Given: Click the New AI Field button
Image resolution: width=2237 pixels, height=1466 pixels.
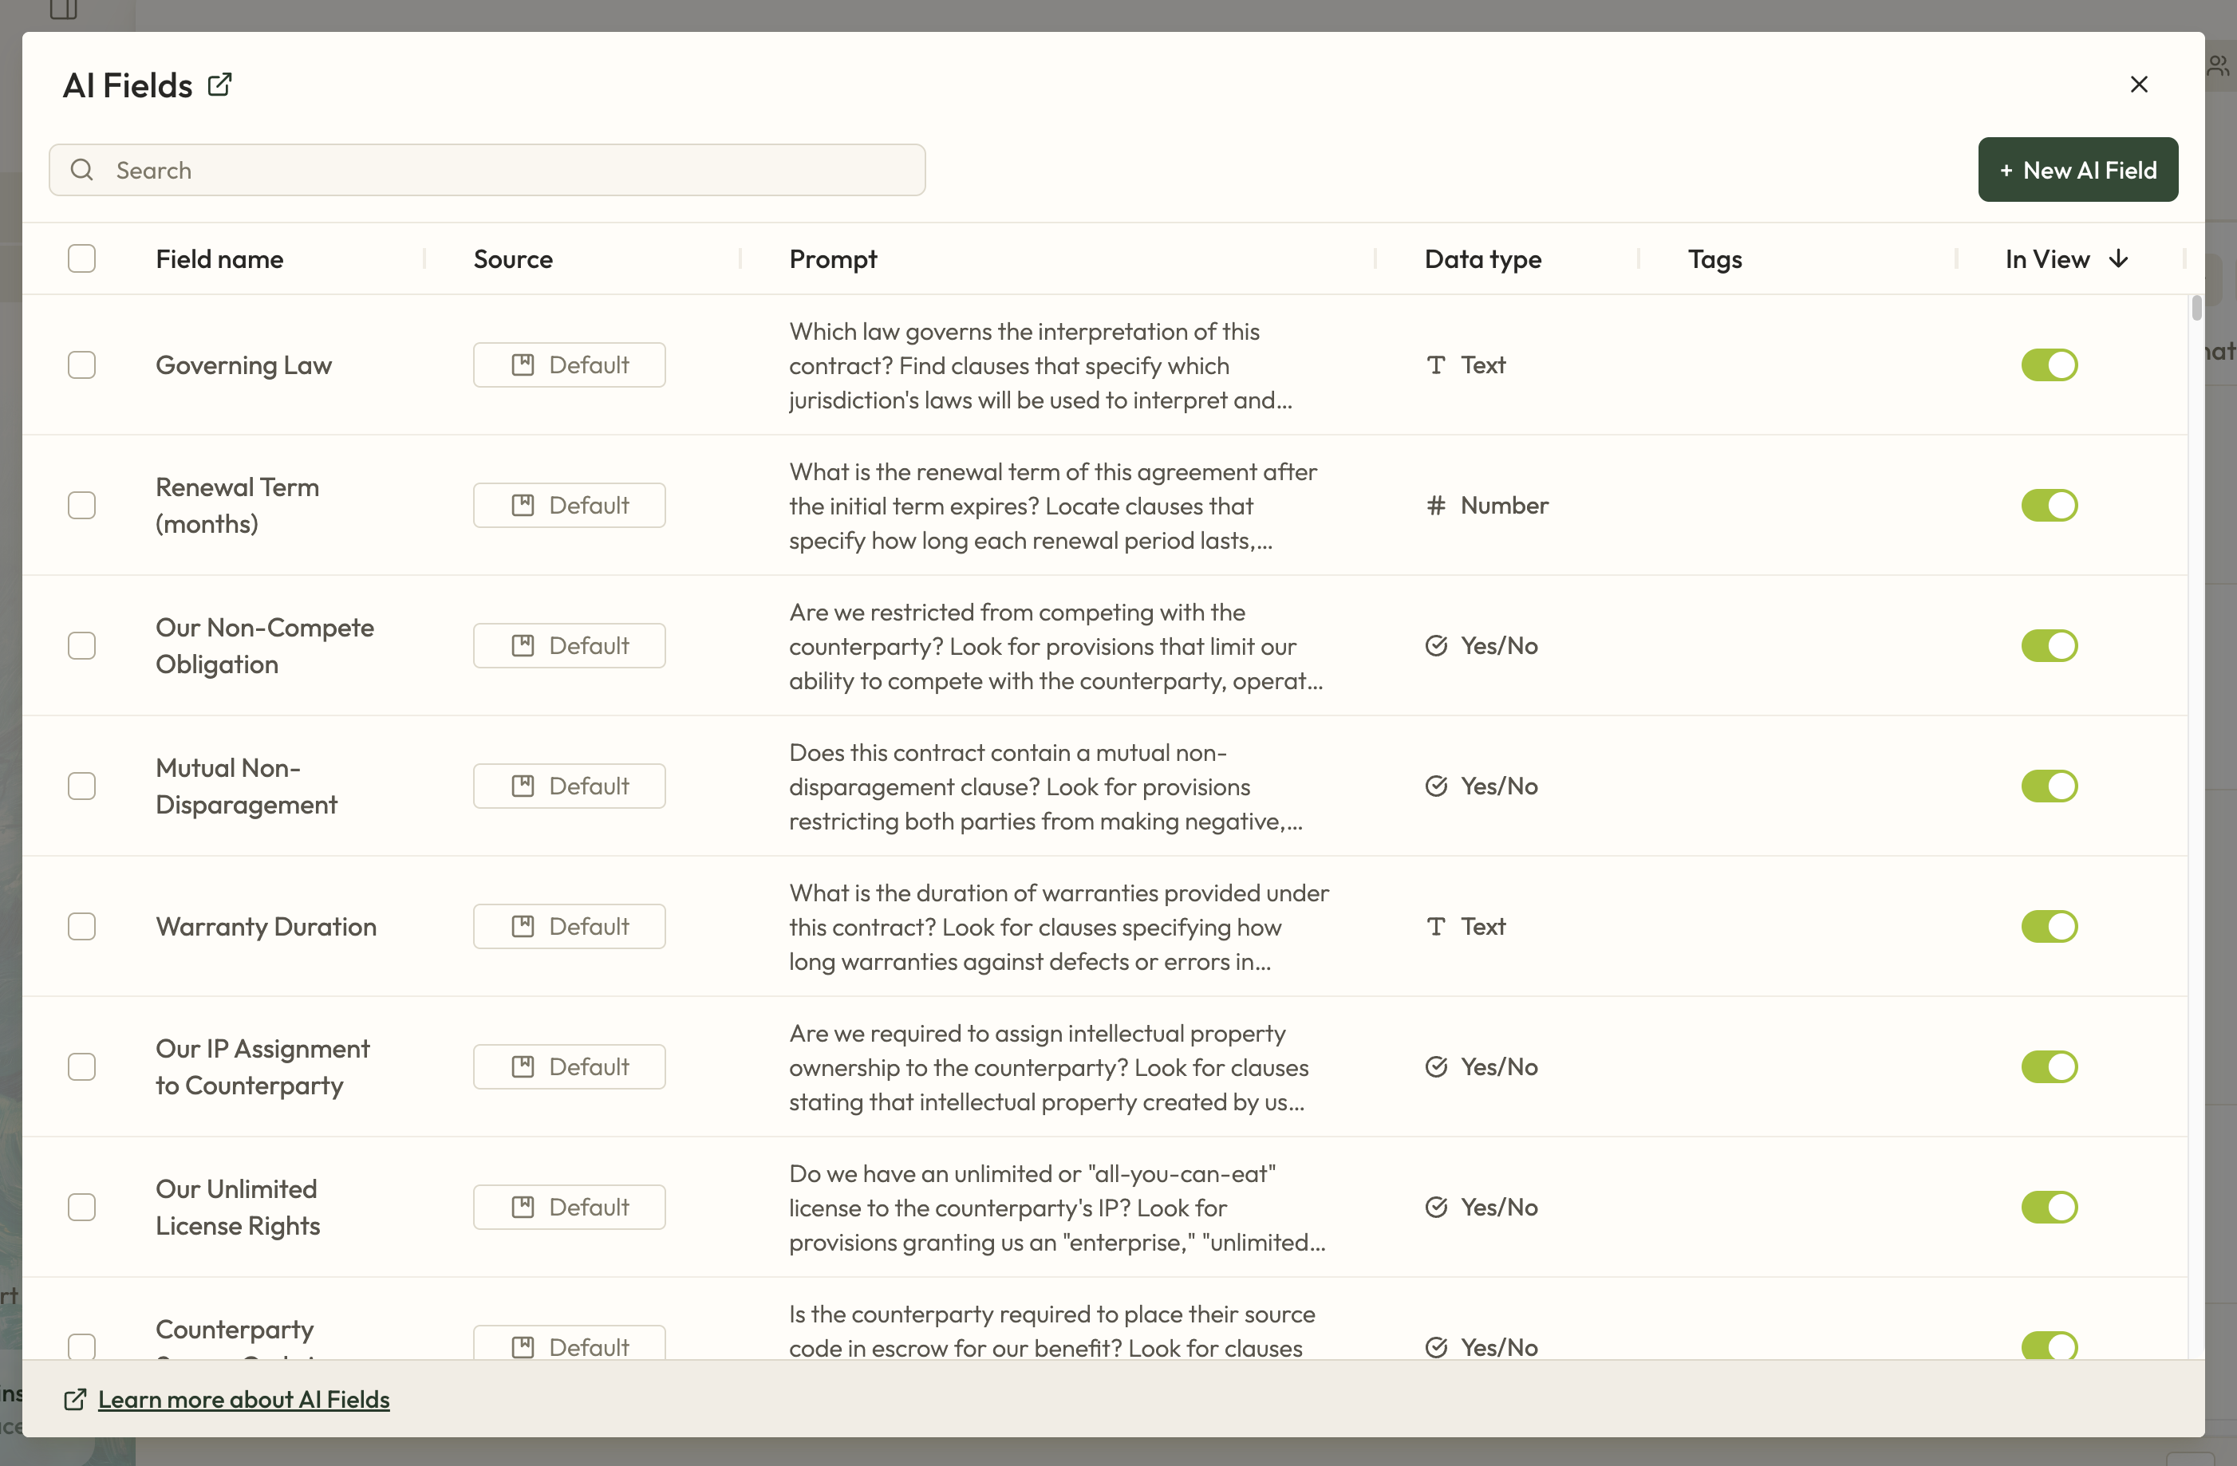Looking at the screenshot, I should (x=2077, y=170).
